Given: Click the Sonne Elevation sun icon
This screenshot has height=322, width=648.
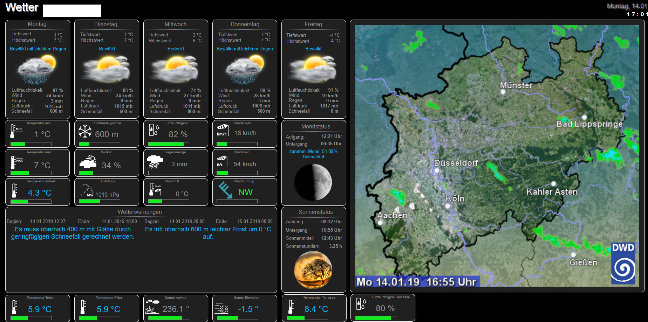Looking at the screenshot, I should coord(221,309).
